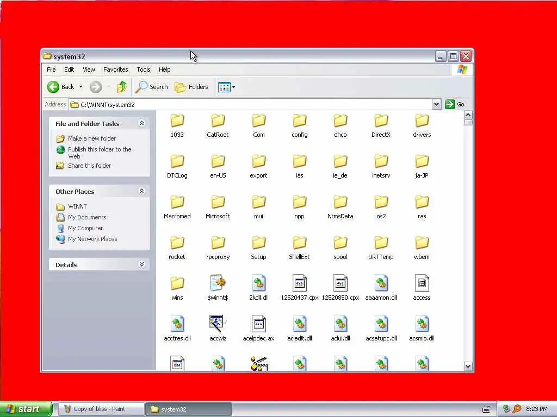This screenshot has width=557, height=417.
Task: Select the CatRoot folder
Action: (218, 126)
